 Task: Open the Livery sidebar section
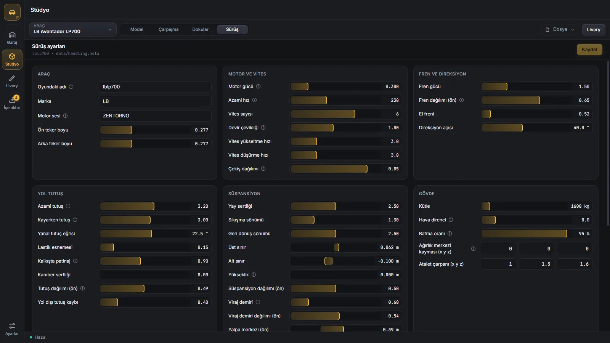[12, 82]
